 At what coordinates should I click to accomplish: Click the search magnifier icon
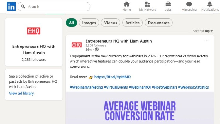pos(23,6)
